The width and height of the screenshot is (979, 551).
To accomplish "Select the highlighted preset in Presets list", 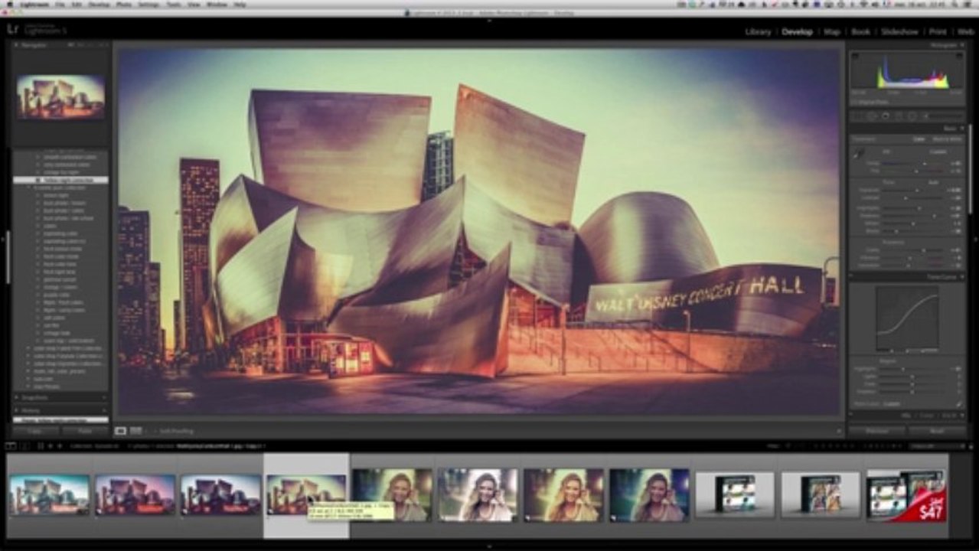I will [60, 180].
